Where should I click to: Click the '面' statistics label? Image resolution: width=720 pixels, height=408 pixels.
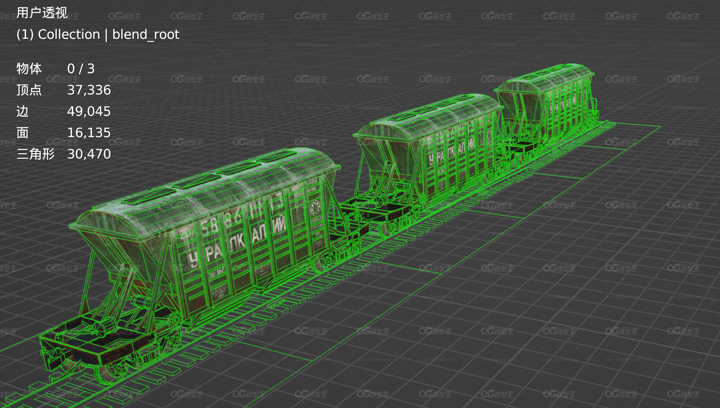[x=22, y=133]
